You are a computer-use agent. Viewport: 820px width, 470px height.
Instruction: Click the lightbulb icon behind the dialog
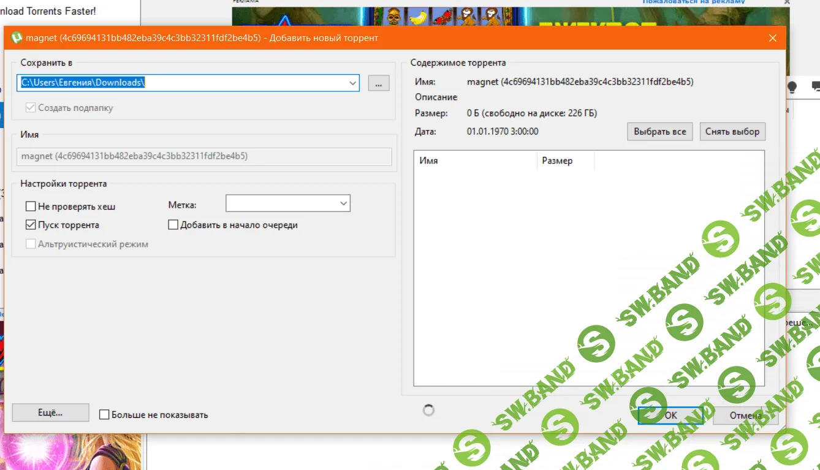coord(792,87)
